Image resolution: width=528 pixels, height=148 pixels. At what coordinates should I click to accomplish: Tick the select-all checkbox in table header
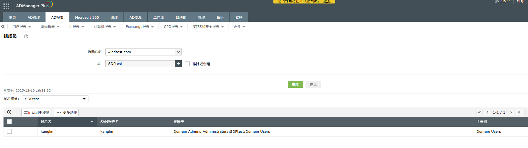(x=10, y=122)
